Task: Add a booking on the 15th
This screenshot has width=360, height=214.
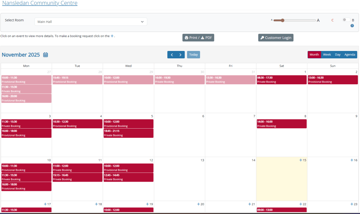Action: pyautogui.click(x=301, y=160)
